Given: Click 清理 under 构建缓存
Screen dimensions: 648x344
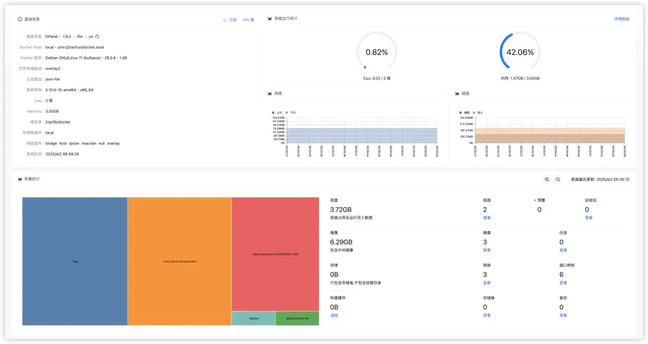Looking at the screenshot, I should (334, 315).
